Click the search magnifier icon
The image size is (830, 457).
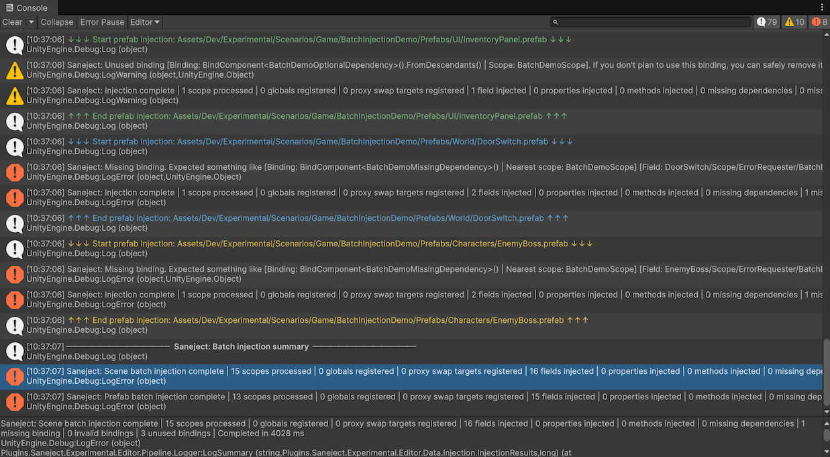pos(555,21)
